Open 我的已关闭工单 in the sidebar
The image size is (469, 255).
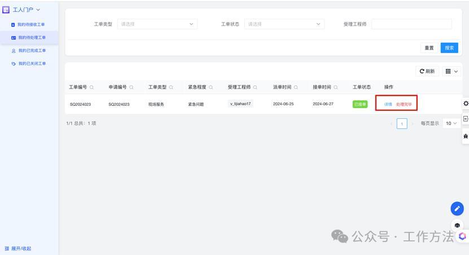point(29,64)
